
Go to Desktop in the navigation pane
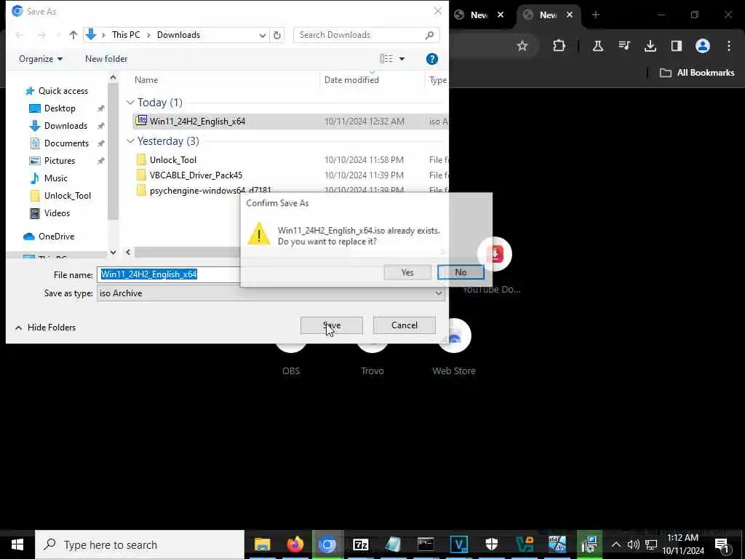point(60,108)
